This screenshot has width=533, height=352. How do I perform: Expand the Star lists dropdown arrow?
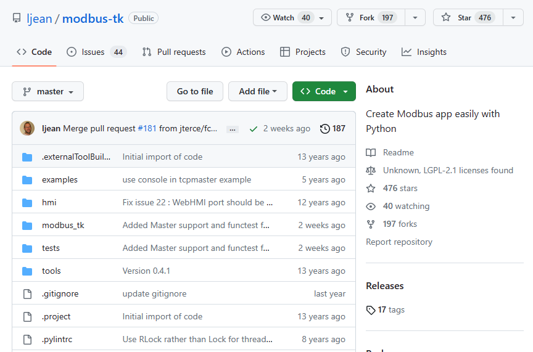[513, 18]
